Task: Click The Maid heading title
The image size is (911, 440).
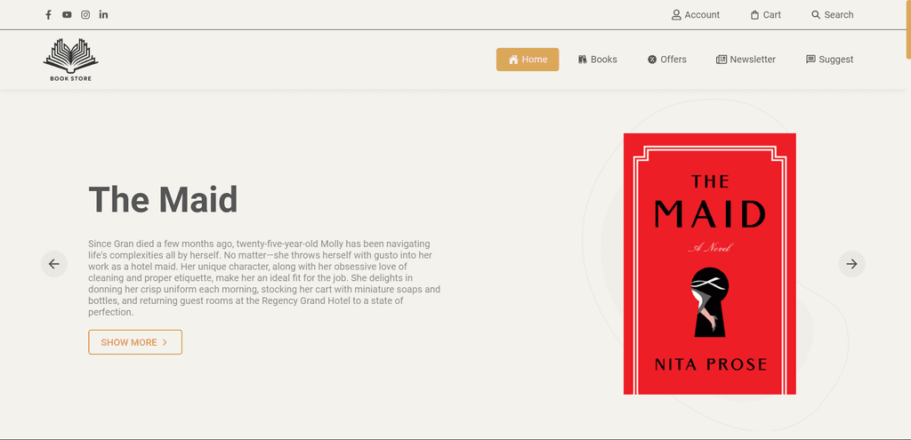Action: click(164, 199)
